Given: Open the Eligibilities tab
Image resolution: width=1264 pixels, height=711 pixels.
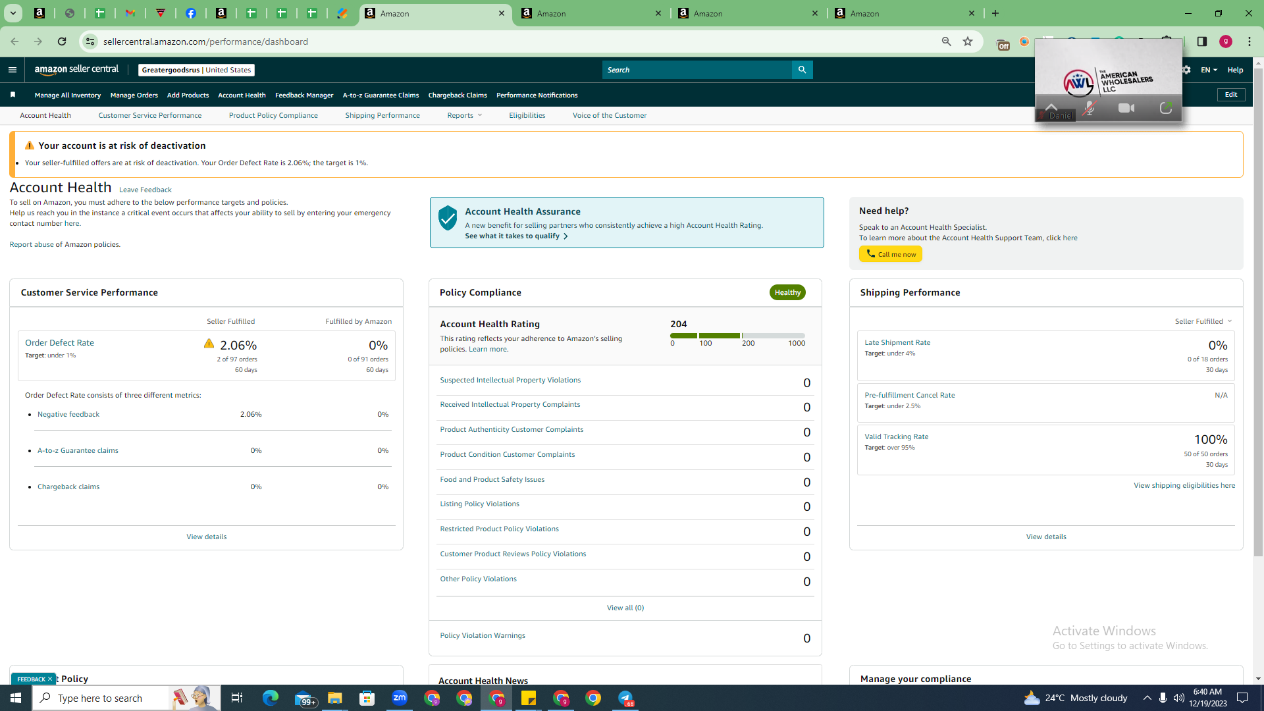Looking at the screenshot, I should point(527,115).
